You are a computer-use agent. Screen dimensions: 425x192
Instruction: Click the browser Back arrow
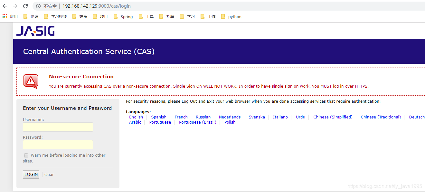pyautogui.click(x=5, y=6)
